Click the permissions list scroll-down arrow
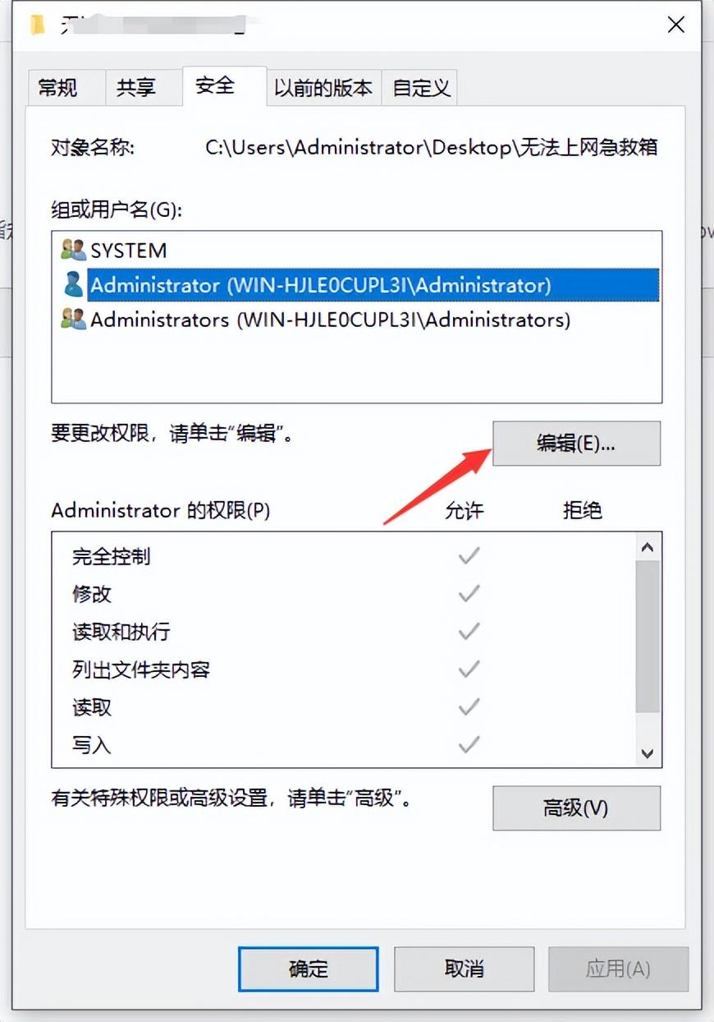Image resolution: width=714 pixels, height=1022 pixels. tap(648, 753)
